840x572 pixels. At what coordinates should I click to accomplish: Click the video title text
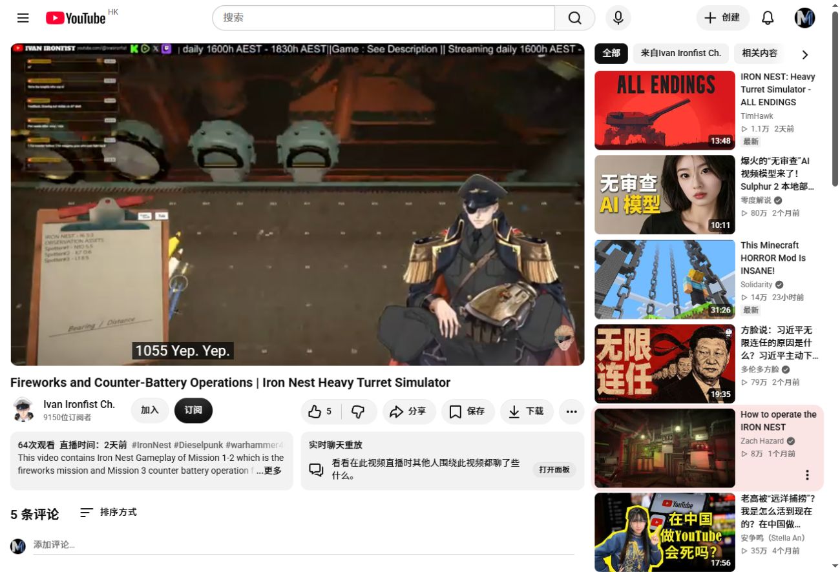click(x=230, y=383)
